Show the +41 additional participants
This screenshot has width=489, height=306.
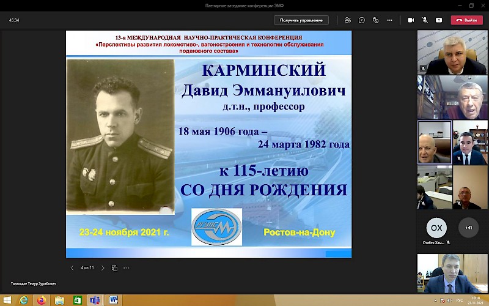coord(468,228)
